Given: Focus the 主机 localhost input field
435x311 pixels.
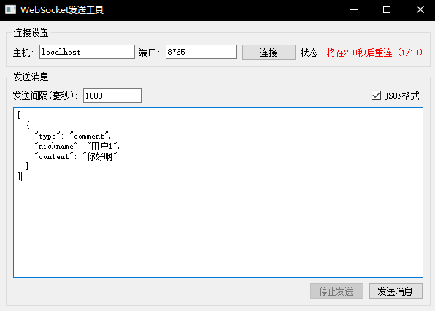Looking at the screenshot, I should 87,52.
